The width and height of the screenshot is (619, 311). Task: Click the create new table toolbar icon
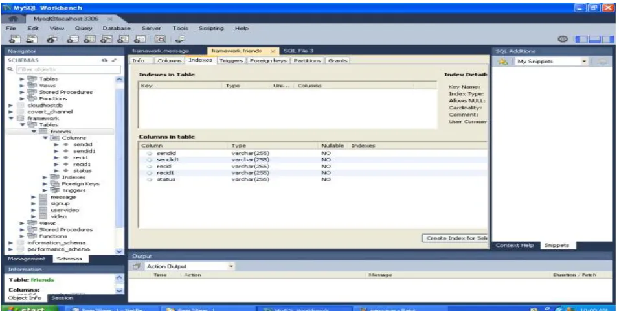(89, 39)
